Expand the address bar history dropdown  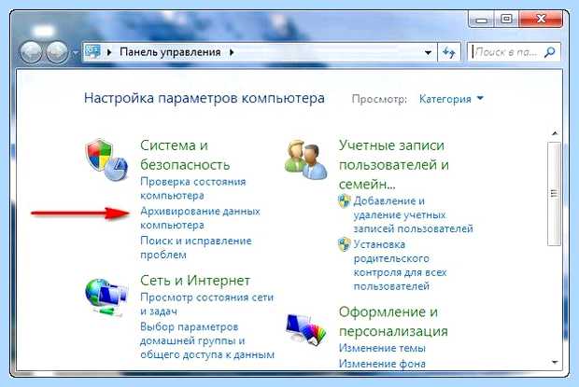point(428,52)
